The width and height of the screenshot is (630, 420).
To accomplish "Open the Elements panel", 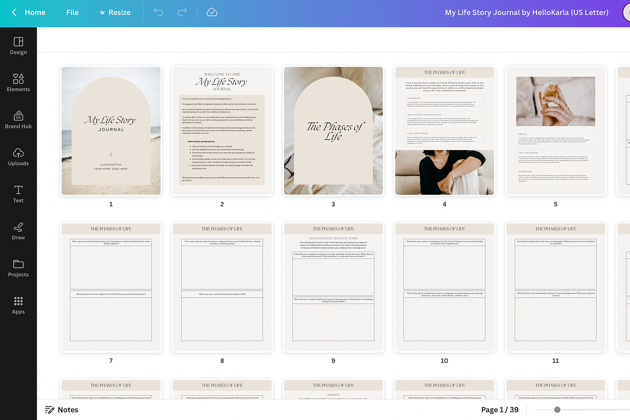I will [18, 82].
